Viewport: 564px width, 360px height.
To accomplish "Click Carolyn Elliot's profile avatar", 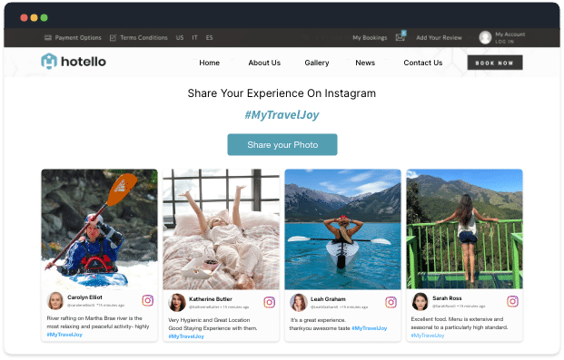I will [x=55, y=301].
